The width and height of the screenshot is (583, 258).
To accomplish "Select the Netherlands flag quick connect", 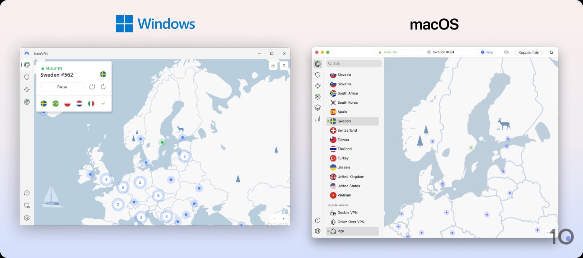I will tap(79, 103).
